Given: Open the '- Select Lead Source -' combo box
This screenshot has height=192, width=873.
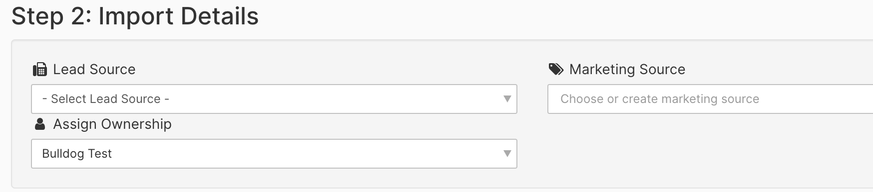Looking at the screenshot, I should (x=274, y=99).
